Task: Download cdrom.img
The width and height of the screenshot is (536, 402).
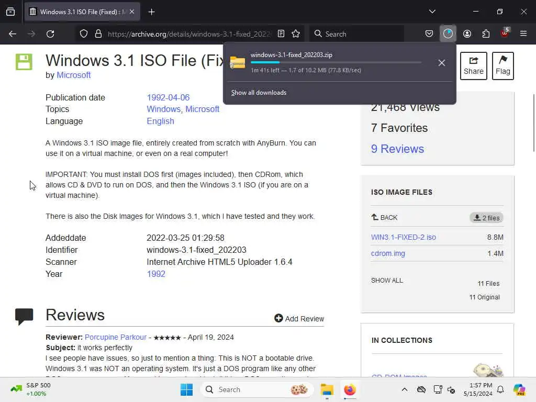Action: click(388, 253)
